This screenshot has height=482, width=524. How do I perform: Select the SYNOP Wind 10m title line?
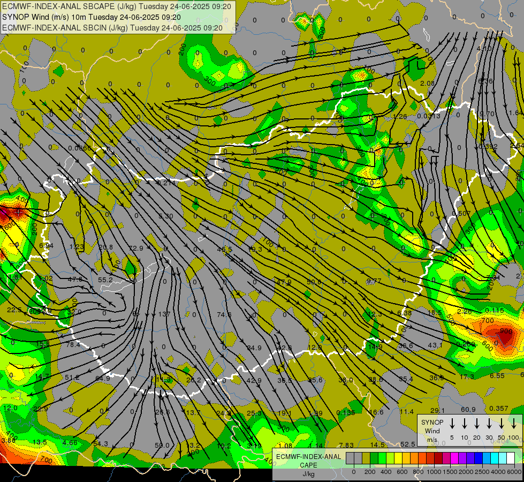pyautogui.click(x=91, y=17)
